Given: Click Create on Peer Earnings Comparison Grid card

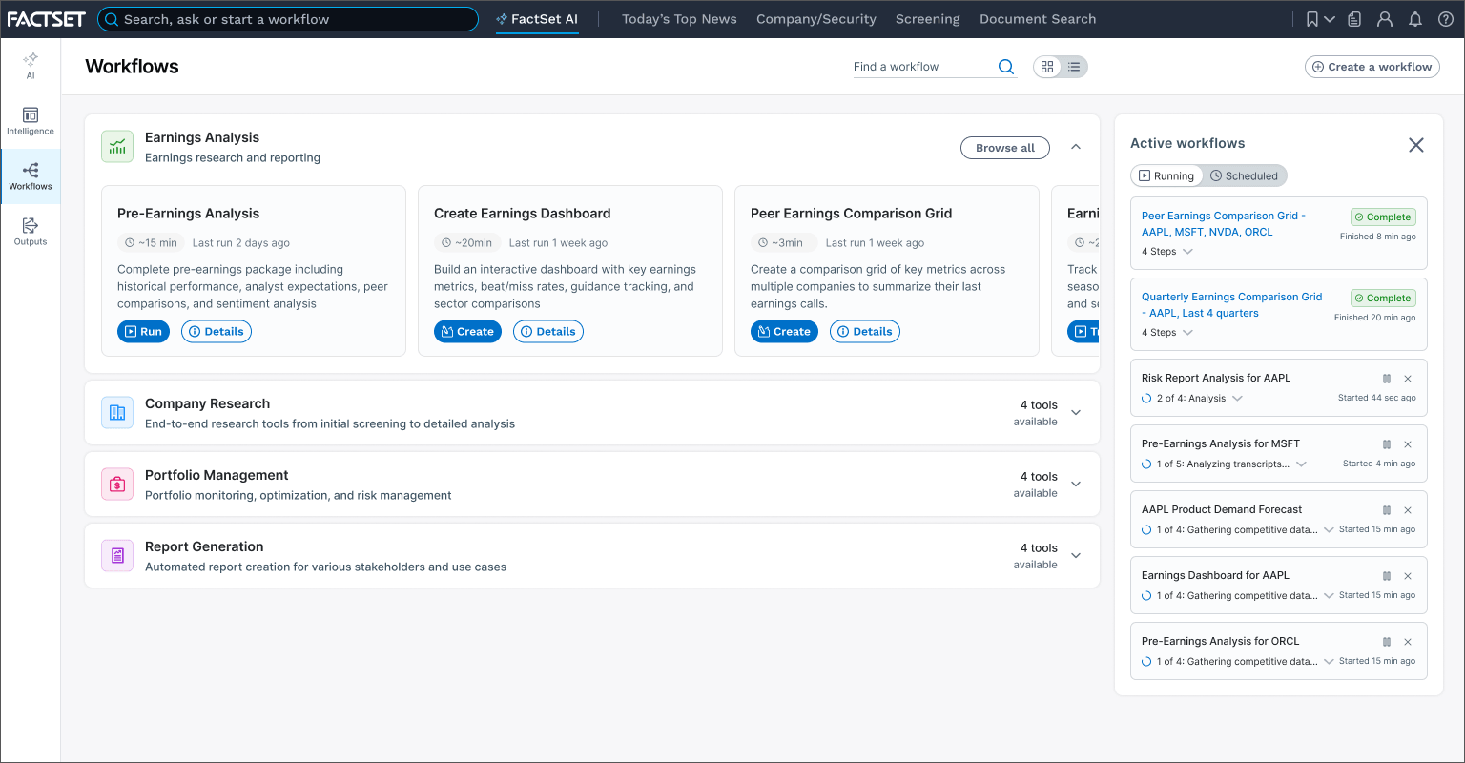Looking at the screenshot, I should 784,332.
